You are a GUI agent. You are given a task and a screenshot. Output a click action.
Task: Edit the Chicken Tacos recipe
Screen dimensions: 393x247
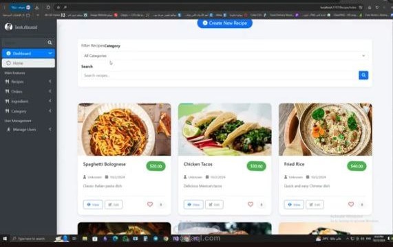tap(214, 204)
